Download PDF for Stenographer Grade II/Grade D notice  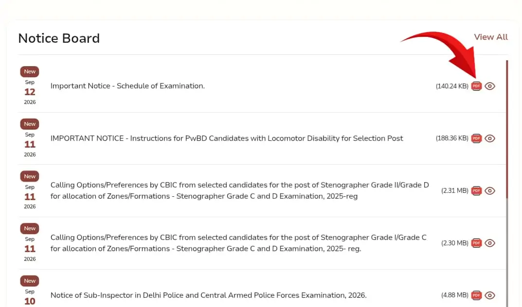coord(476,191)
